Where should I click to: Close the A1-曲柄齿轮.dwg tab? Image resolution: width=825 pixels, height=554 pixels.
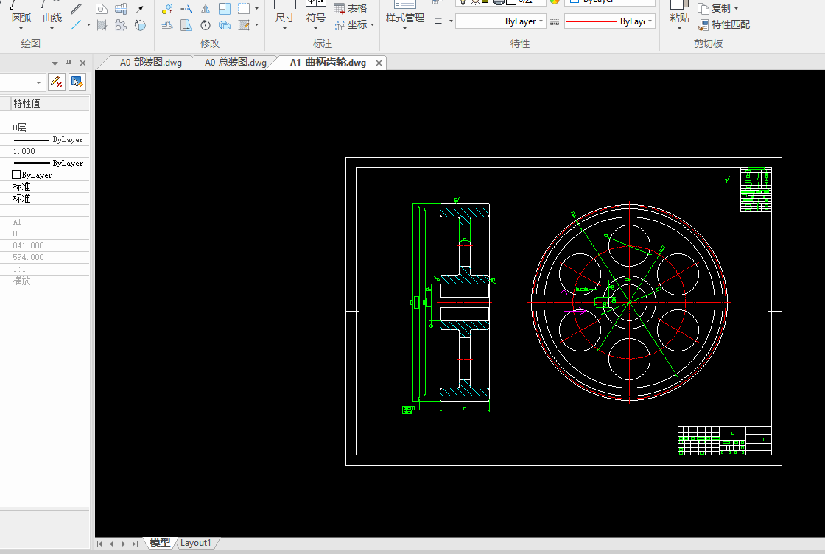tap(379, 63)
